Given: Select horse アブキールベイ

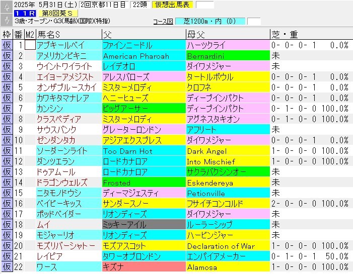Looking at the screenshot, I should [x=69, y=45].
